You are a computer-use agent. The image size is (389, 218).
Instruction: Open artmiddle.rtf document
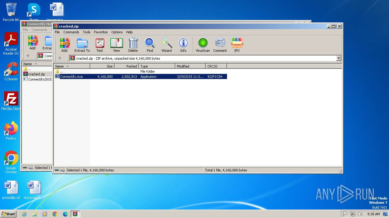pos(11,190)
